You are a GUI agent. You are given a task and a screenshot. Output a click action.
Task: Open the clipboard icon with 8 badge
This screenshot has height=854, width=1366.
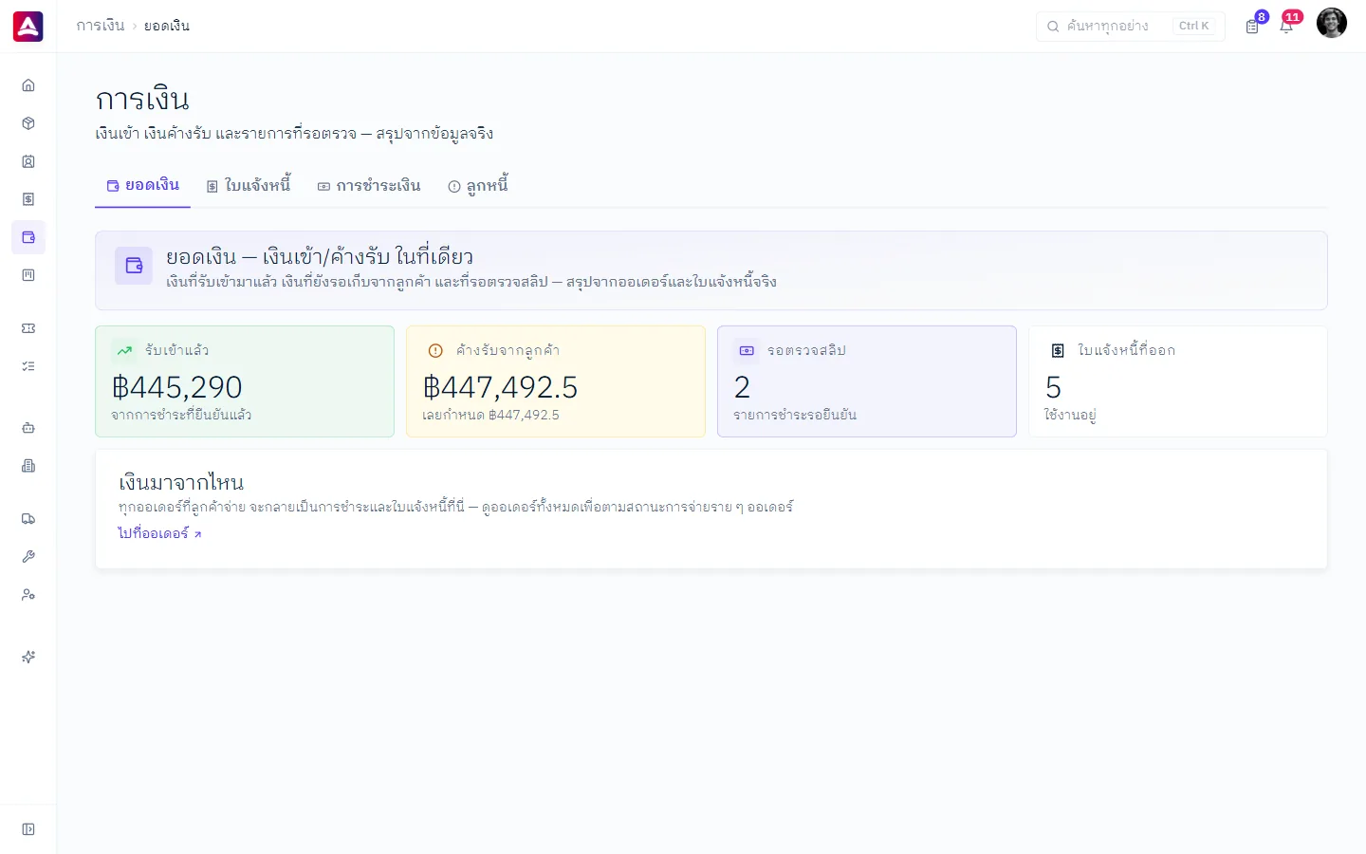tap(1253, 26)
